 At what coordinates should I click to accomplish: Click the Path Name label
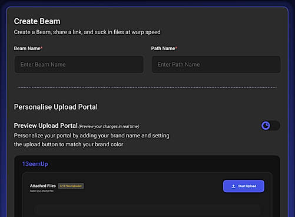pyautogui.click(x=164, y=48)
